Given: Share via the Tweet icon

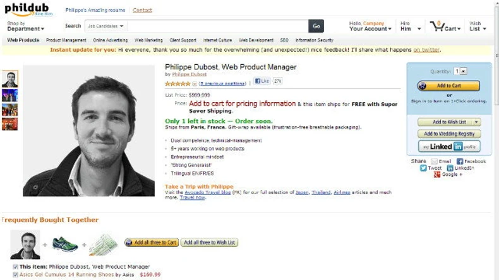Looking at the screenshot, I should (424, 168).
